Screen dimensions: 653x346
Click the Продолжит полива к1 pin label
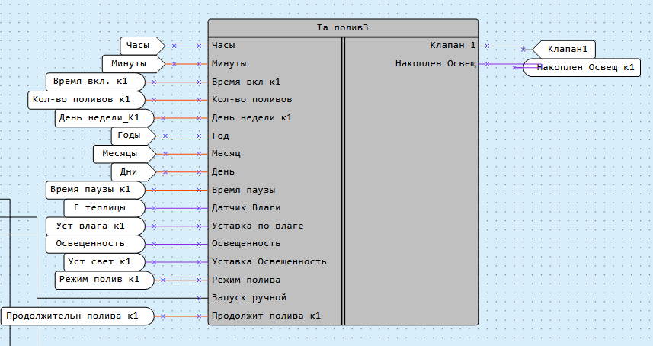pyautogui.click(x=267, y=316)
